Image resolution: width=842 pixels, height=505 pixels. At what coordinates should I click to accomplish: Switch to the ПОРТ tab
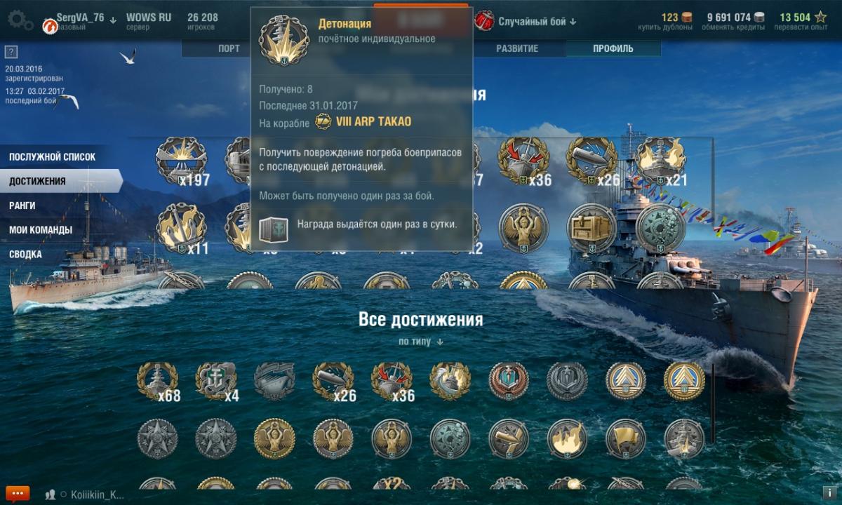229,48
